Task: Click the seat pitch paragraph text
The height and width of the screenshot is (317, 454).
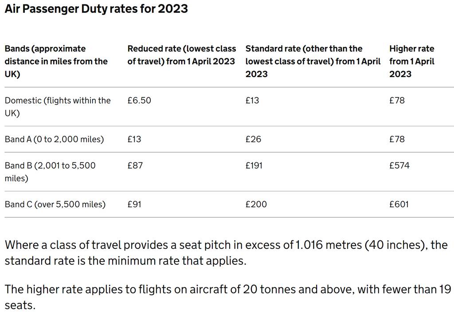Action: tap(226, 253)
